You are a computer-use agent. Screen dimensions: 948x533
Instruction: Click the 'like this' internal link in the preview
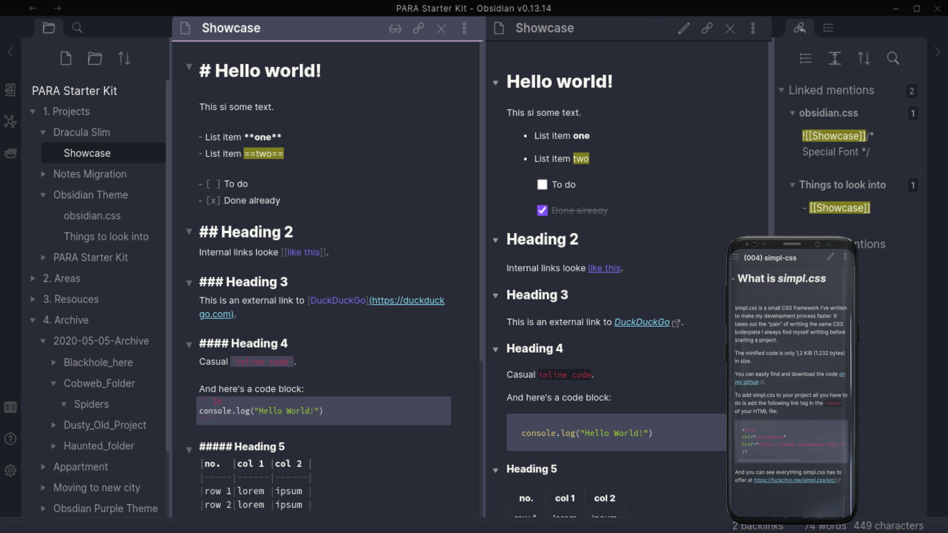pos(604,268)
